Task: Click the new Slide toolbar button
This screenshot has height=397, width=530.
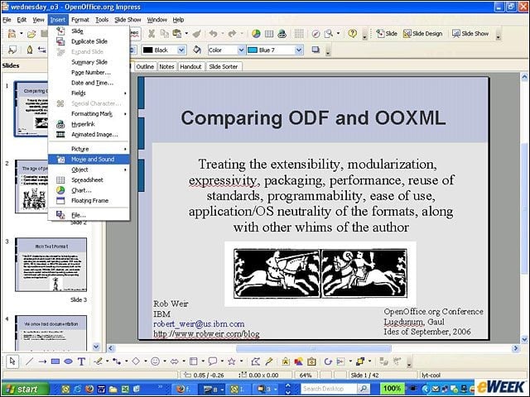Action: pyautogui.click(x=387, y=33)
